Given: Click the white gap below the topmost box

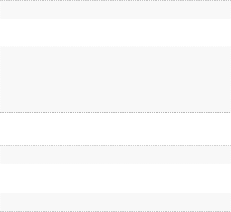Looking at the screenshot, I should coord(115,33).
